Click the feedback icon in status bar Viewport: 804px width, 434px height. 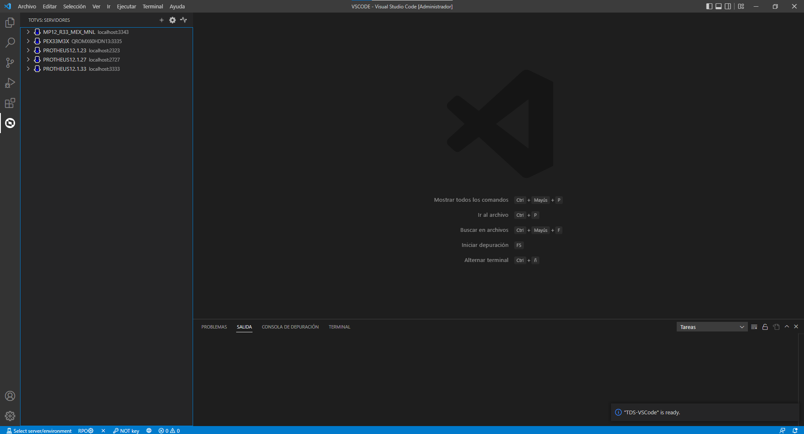pyautogui.click(x=782, y=431)
